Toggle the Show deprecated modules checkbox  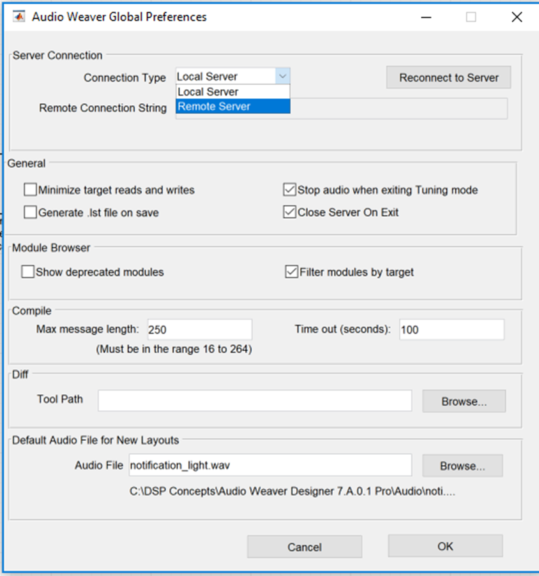(28, 272)
